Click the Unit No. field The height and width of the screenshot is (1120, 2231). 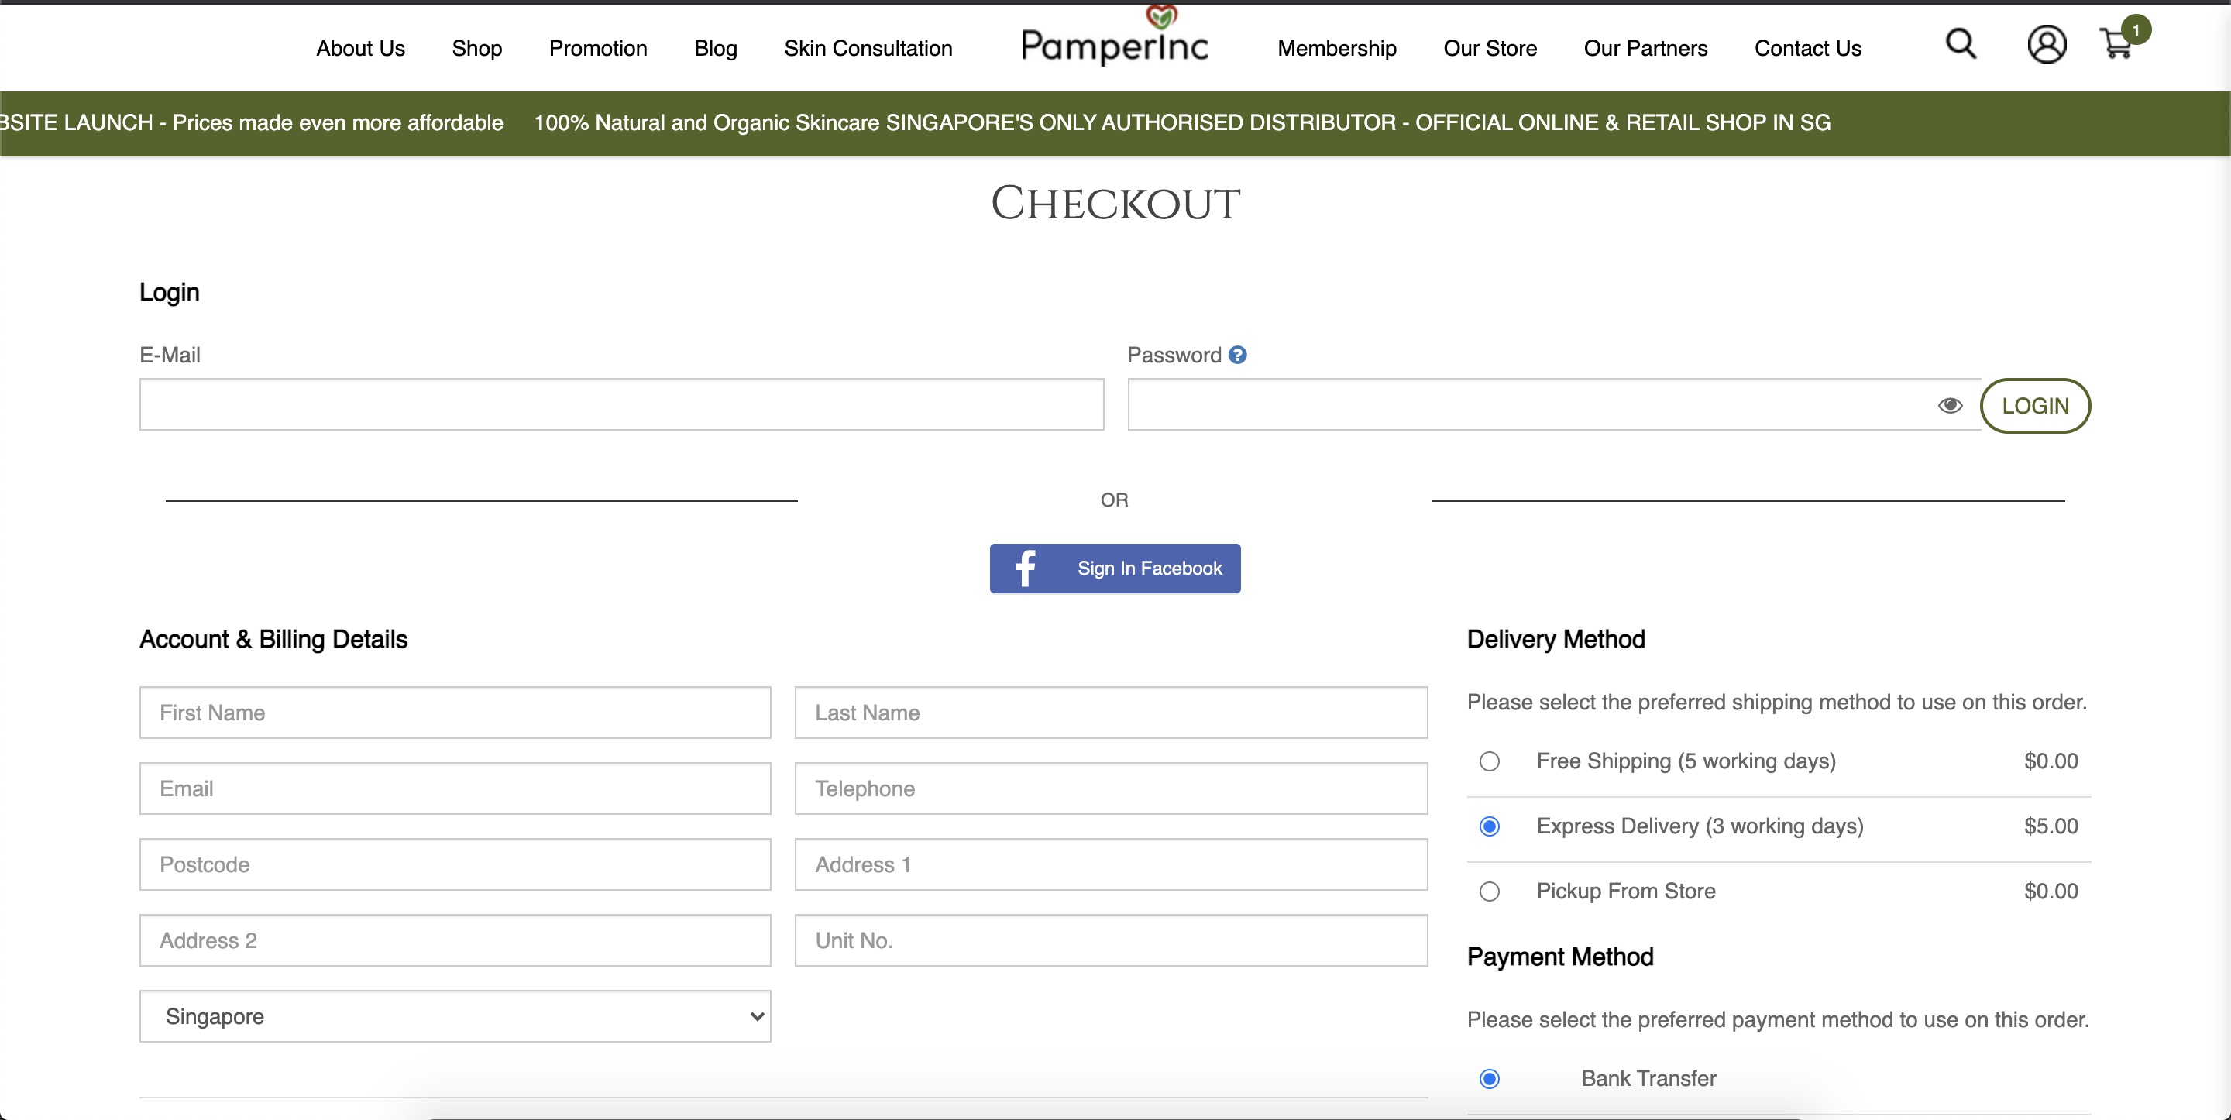point(1111,941)
